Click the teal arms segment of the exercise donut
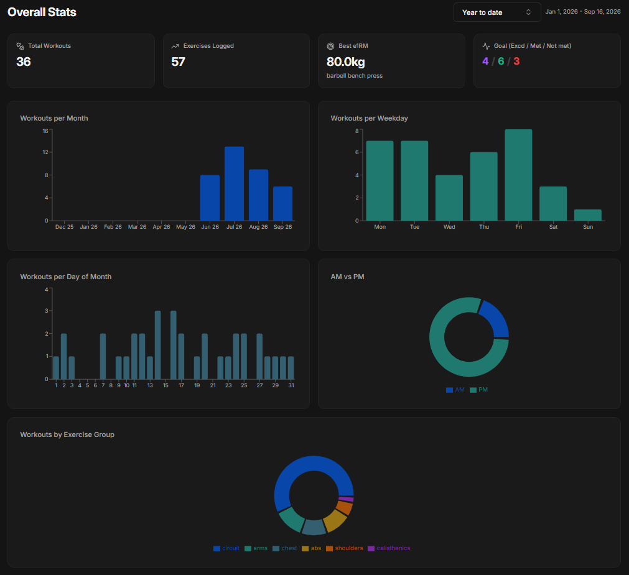The image size is (629, 575). tap(292, 520)
